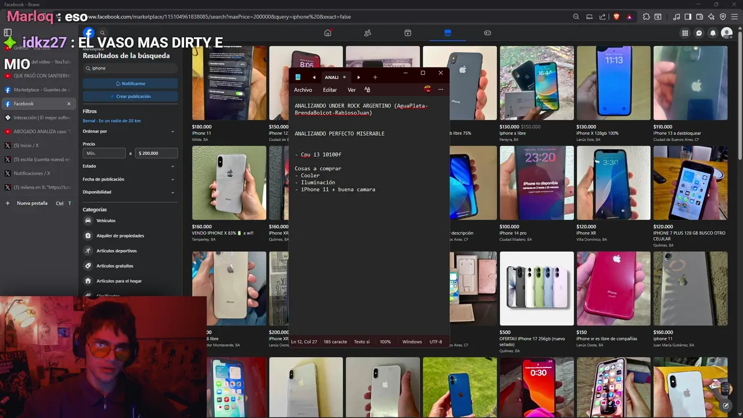Open the Facebook gaming icon
This screenshot has width=743, height=418.
488,33
